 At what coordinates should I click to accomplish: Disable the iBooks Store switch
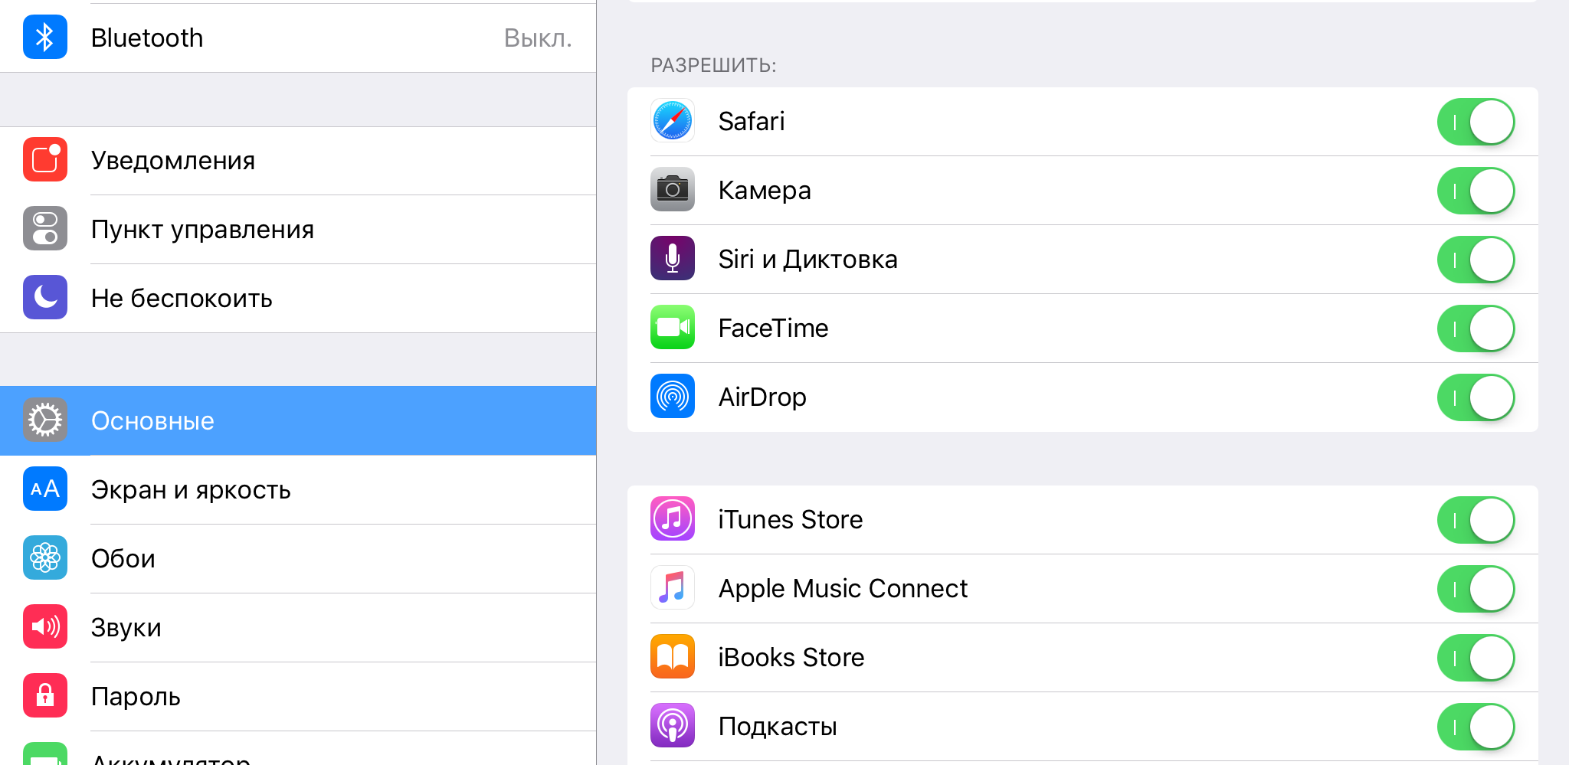pos(1476,658)
